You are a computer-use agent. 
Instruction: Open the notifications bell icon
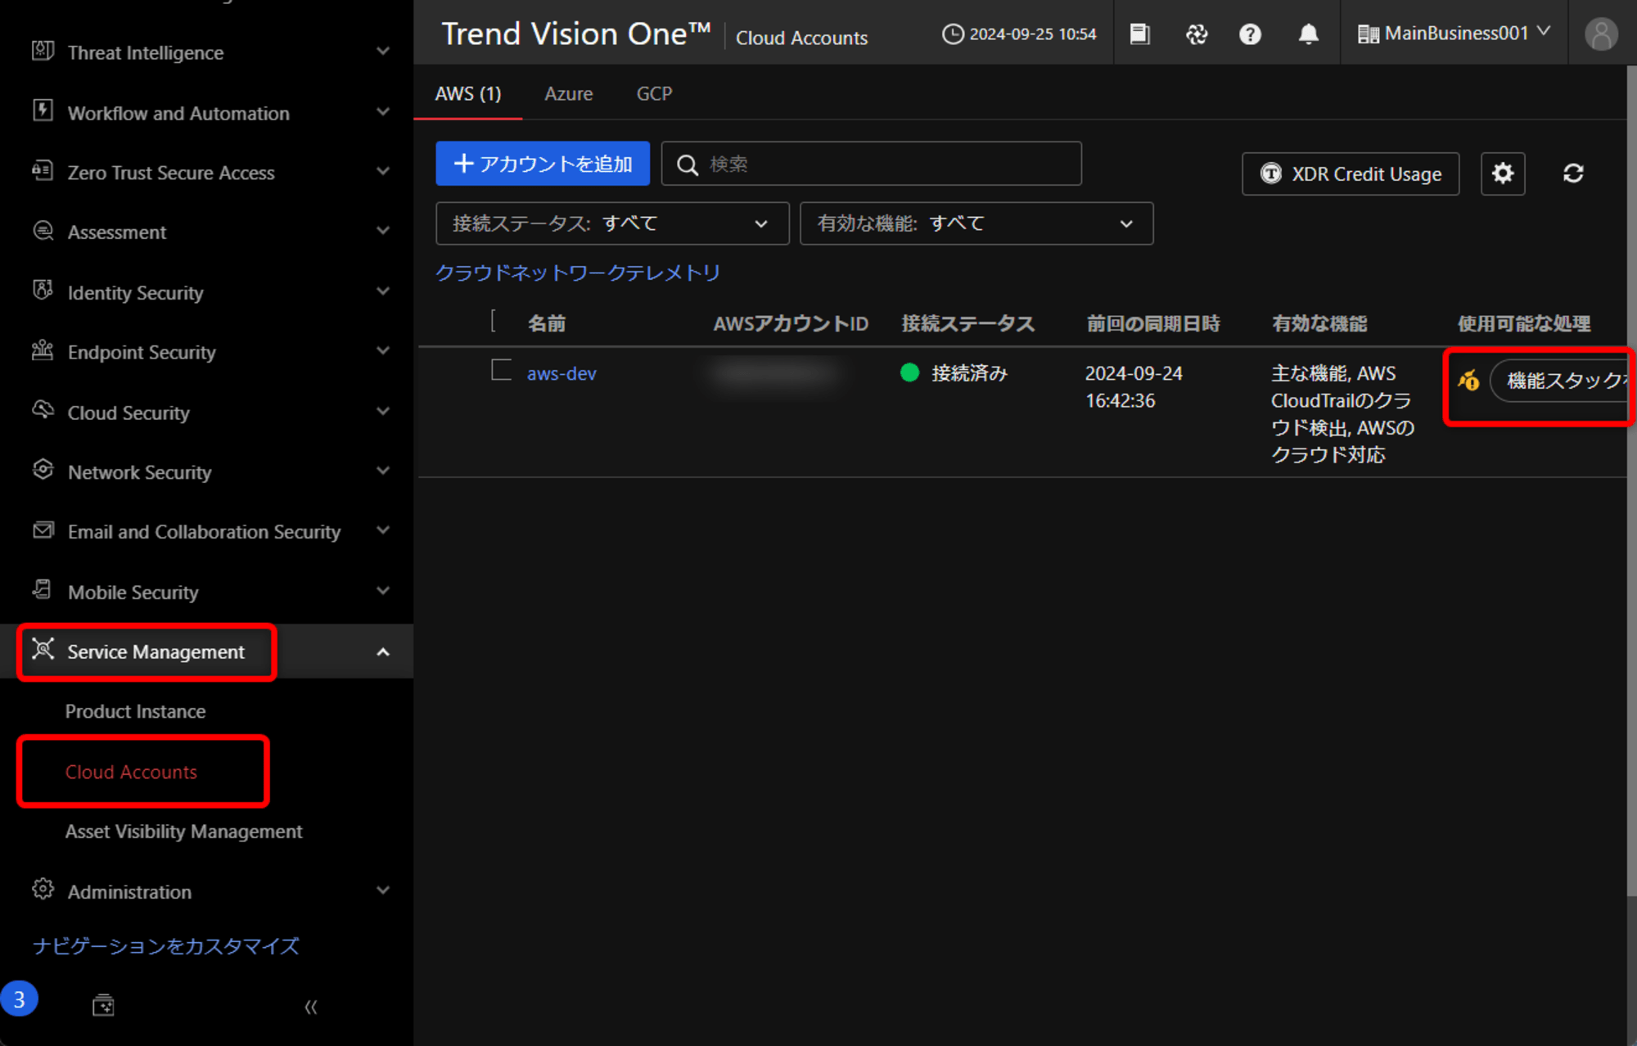pos(1308,34)
